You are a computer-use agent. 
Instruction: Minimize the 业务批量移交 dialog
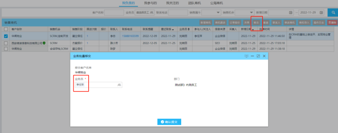tap(252, 56)
